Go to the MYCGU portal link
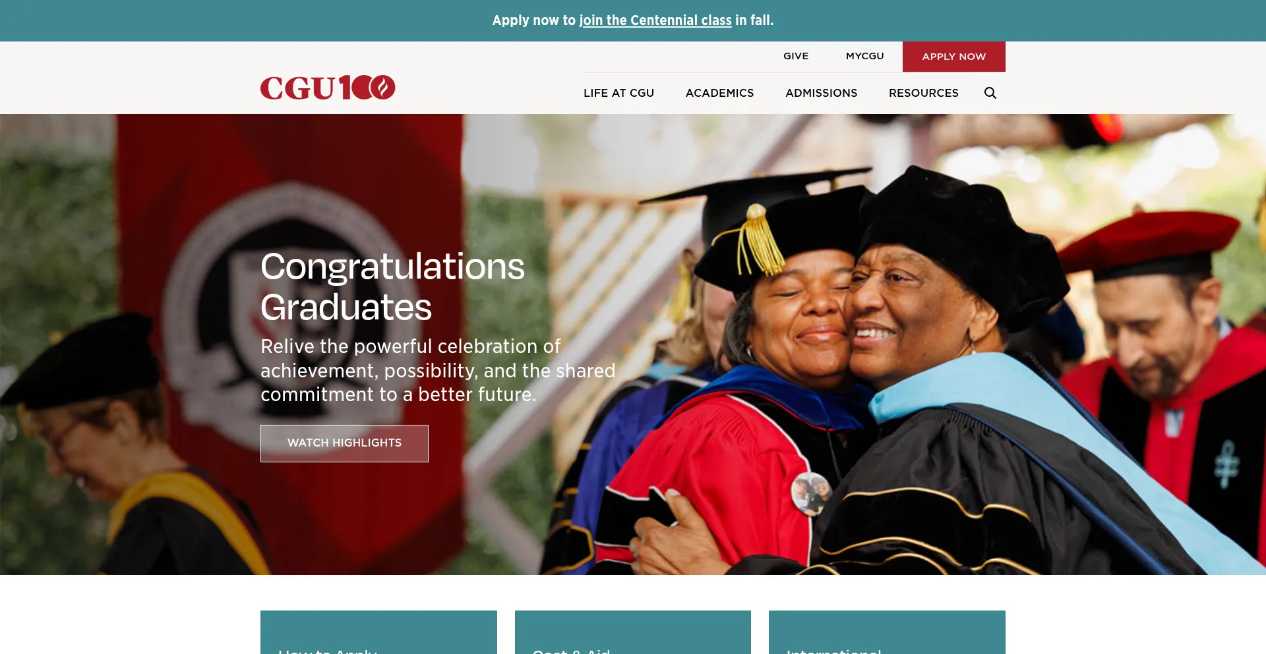 point(864,56)
